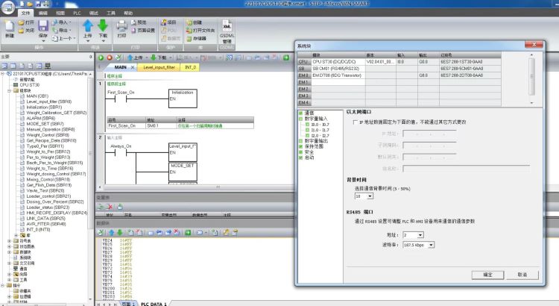559x306 pixels.
Task: Click the Print (打印) ribbon icon
Action: click(121, 28)
